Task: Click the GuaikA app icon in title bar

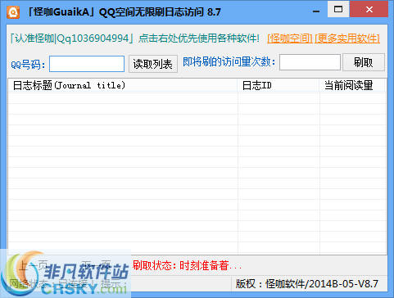Action: click(13, 12)
